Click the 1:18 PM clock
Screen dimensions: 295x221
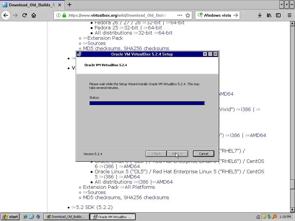pyautogui.click(x=285, y=217)
